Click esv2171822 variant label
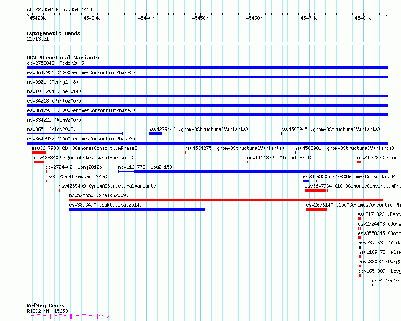401x321 pixels. point(379,214)
